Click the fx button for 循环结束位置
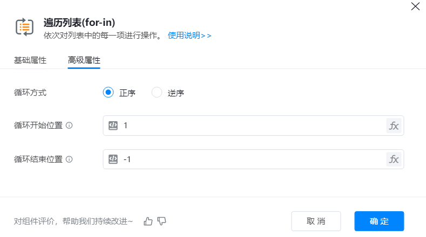The height and width of the screenshot is (237, 426). [x=394, y=159]
